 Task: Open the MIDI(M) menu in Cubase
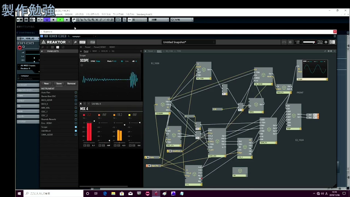click(x=69, y=14)
